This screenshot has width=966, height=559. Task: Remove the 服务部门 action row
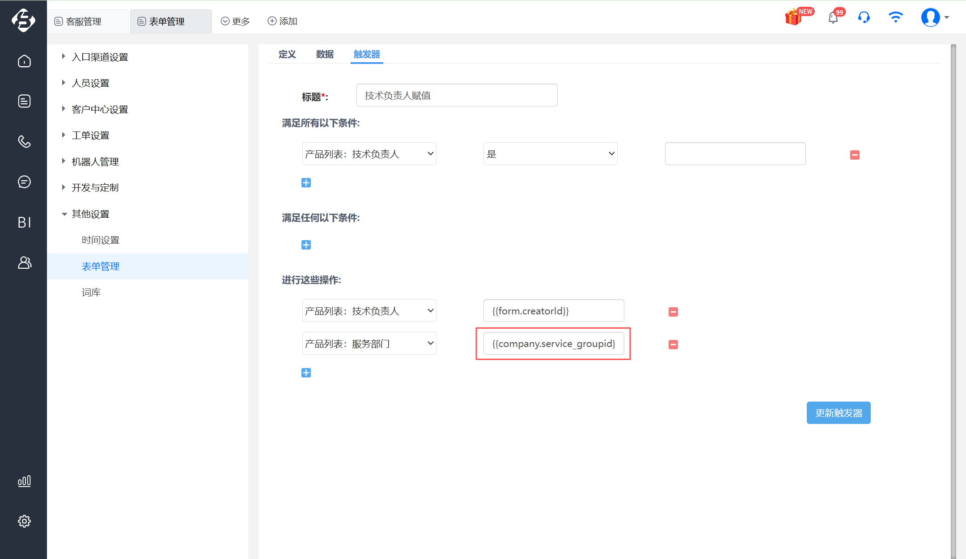click(x=673, y=344)
